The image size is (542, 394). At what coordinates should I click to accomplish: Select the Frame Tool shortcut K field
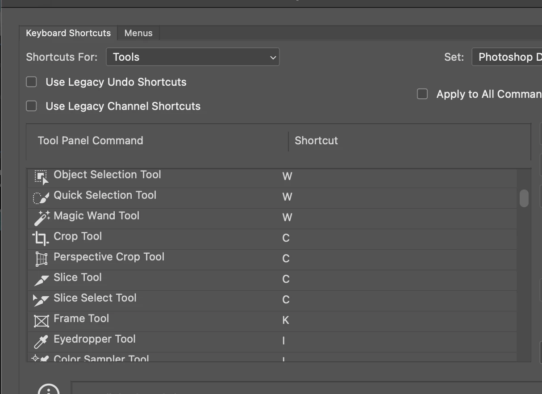(x=286, y=320)
